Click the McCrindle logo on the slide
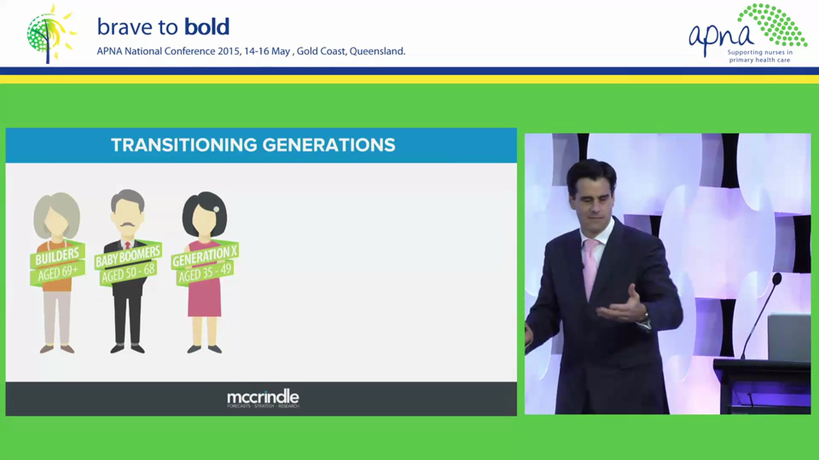 pyautogui.click(x=262, y=397)
